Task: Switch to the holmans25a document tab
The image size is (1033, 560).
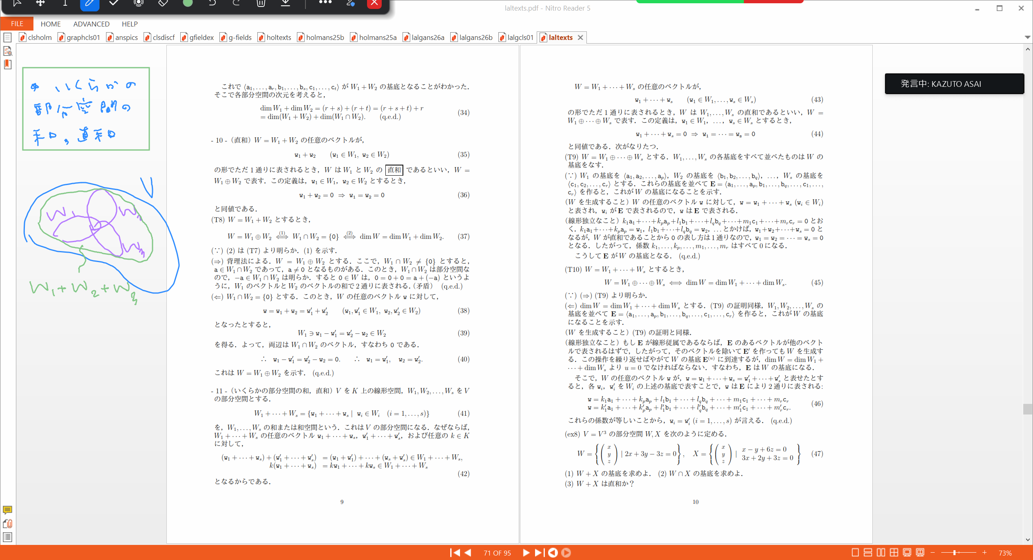Action: tap(374, 37)
